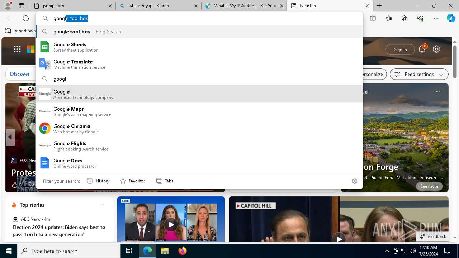The image size is (459, 258).
Task: Select Google Chrome suggestion
Action: pos(199,129)
